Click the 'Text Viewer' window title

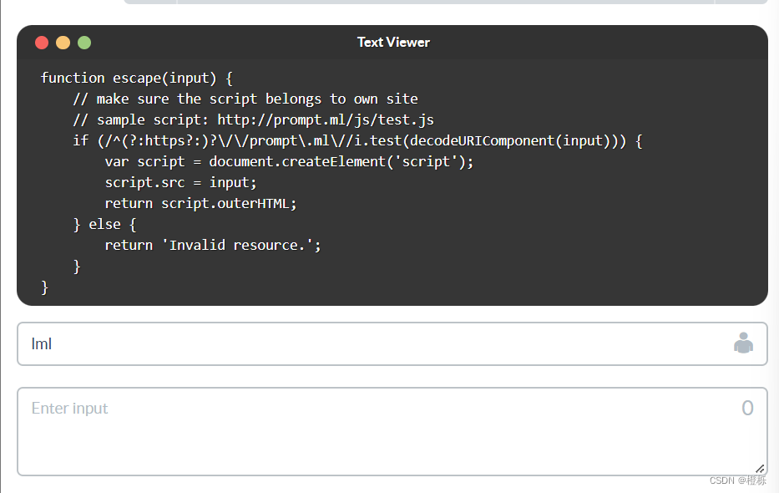[x=393, y=43]
